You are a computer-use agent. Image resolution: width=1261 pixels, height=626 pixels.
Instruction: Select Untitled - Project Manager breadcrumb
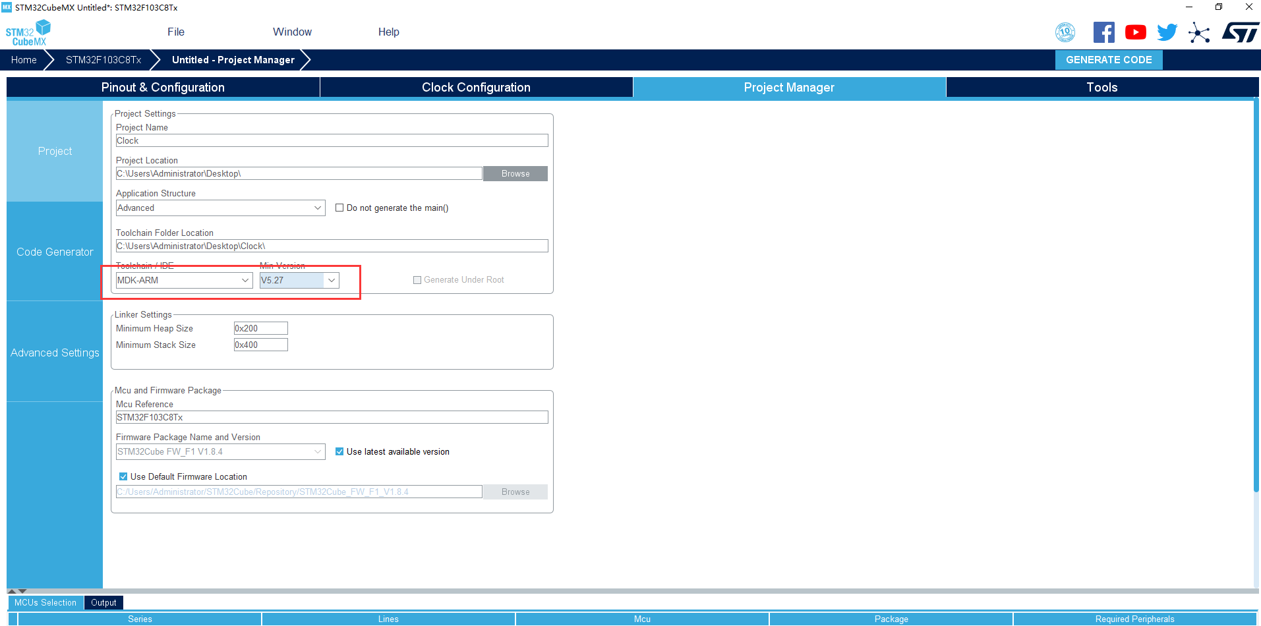(233, 60)
